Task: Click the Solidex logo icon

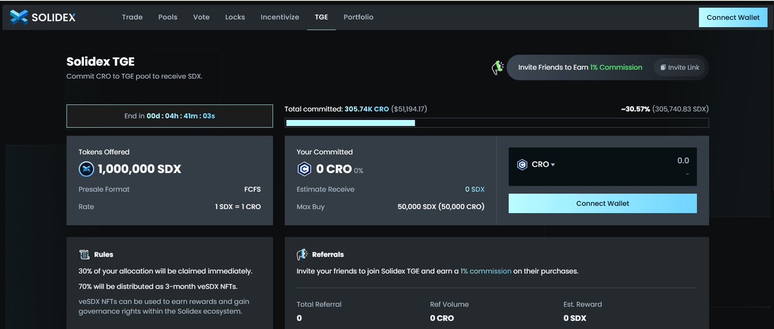Action: click(x=19, y=17)
